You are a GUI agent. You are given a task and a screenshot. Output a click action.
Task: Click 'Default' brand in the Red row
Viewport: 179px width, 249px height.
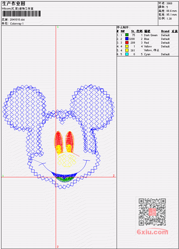[165, 43]
